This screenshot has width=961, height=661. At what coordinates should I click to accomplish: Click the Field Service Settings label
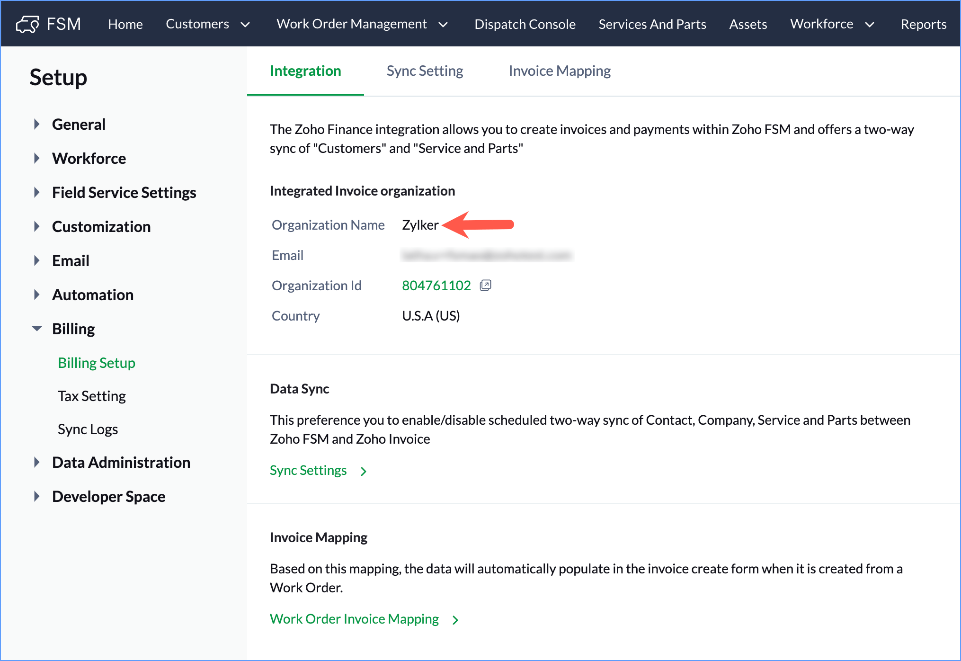pos(124,193)
